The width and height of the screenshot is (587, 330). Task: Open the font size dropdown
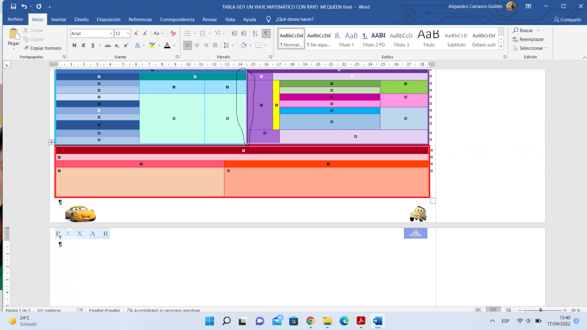coord(128,34)
